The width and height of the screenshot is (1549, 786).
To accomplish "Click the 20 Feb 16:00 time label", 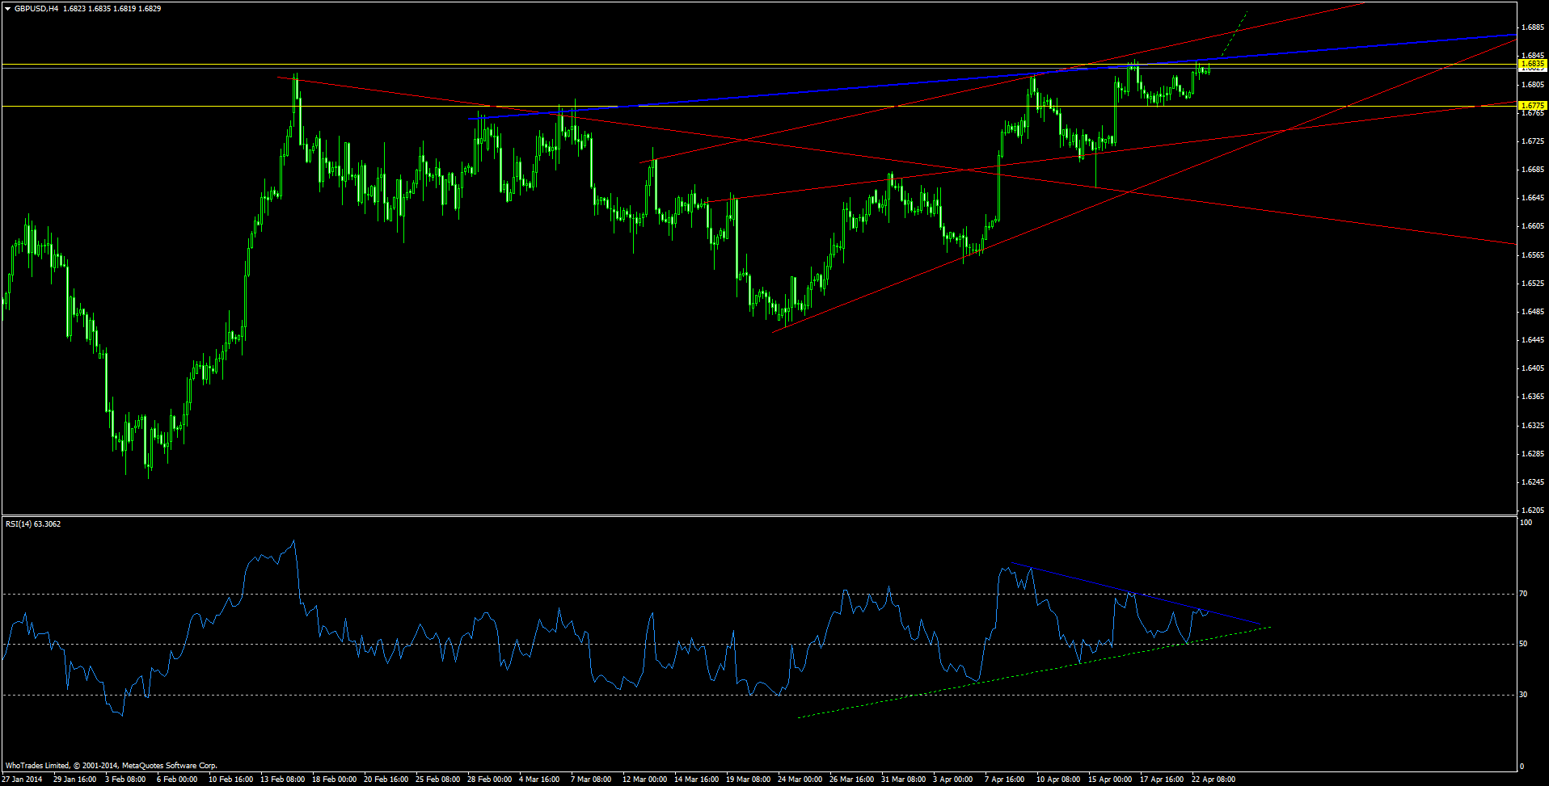I will 386,780.
